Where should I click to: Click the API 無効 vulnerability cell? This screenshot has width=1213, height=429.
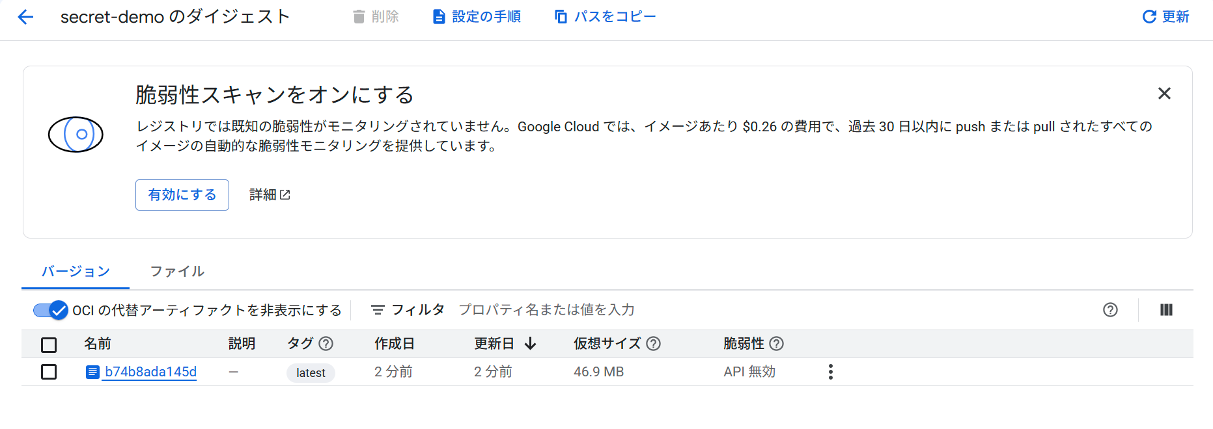[x=749, y=372]
